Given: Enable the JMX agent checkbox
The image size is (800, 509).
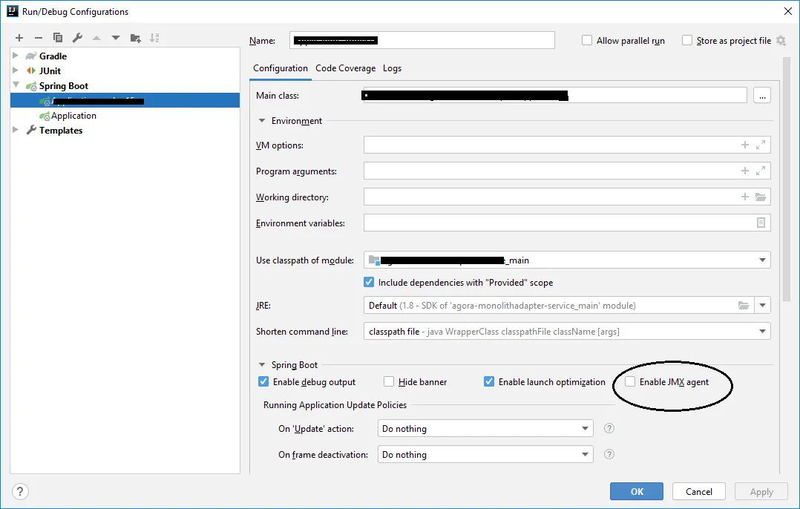Looking at the screenshot, I should tap(630, 381).
